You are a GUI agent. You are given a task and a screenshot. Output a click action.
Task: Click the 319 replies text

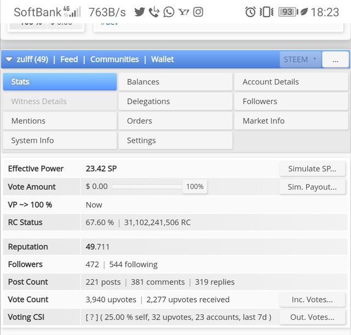214,282
